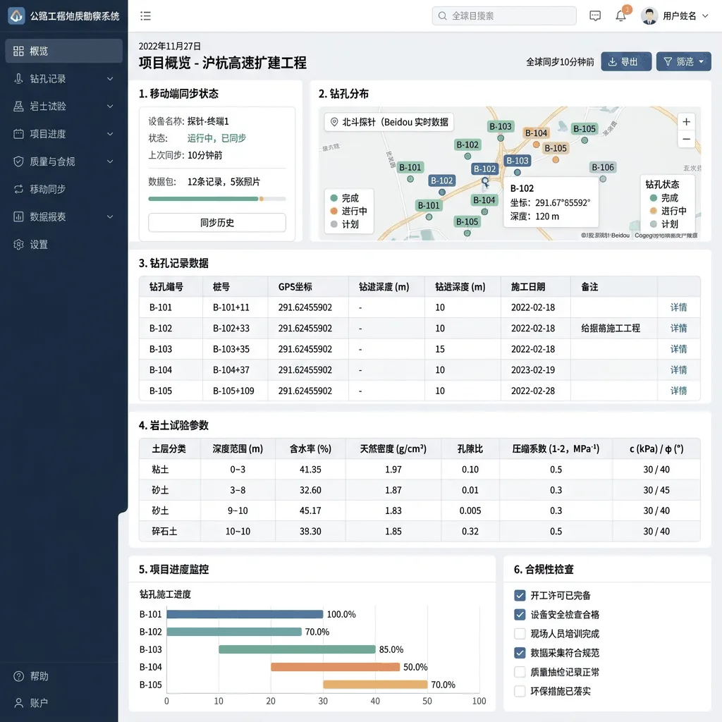Go to 概览 in the sidebar
The height and width of the screenshot is (722, 722).
tap(64, 51)
